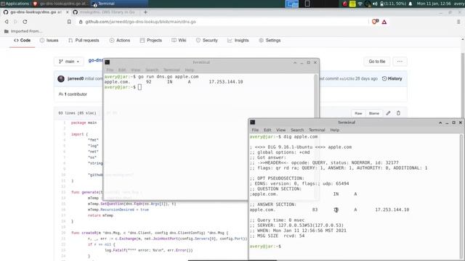
Task: Open Help menu in the back Terminal
Action: 189,70
